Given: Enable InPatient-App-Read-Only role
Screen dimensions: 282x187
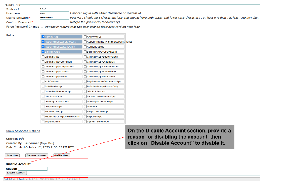Looking at the screenshot, I should click(85, 87).
